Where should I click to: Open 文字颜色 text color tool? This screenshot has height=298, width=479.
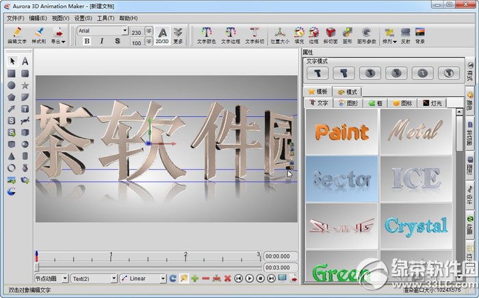point(206,36)
